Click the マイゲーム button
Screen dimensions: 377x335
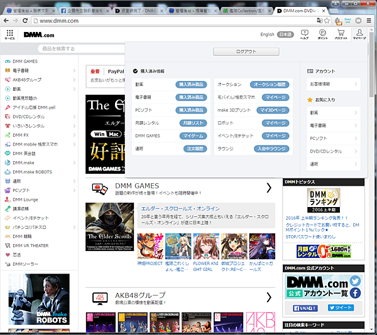click(x=193, y=136)
